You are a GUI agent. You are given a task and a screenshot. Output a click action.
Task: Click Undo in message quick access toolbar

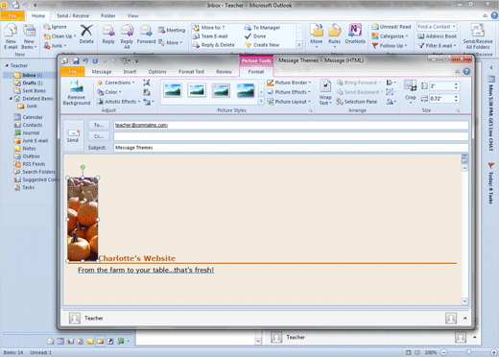point(85,60)
